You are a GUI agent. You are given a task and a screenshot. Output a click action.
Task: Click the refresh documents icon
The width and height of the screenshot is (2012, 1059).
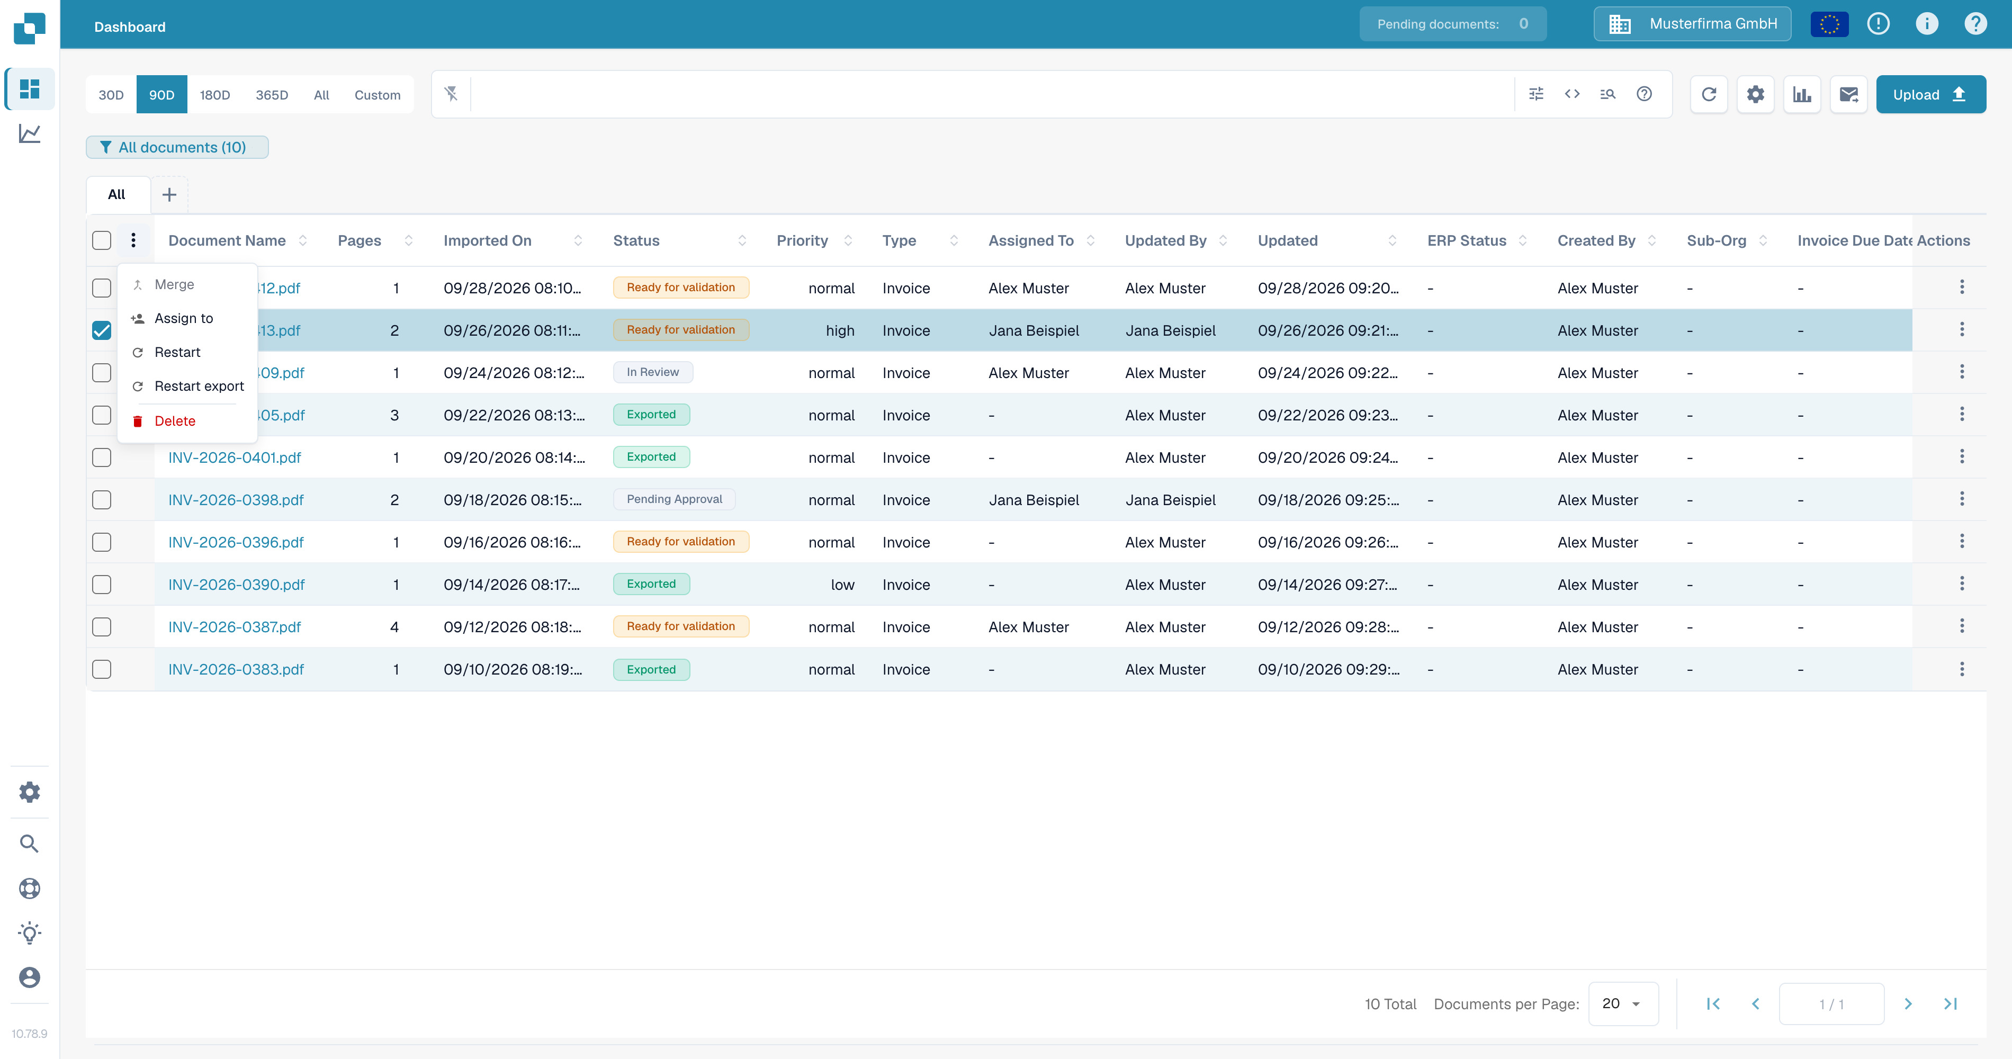(x=1708, y=94)
